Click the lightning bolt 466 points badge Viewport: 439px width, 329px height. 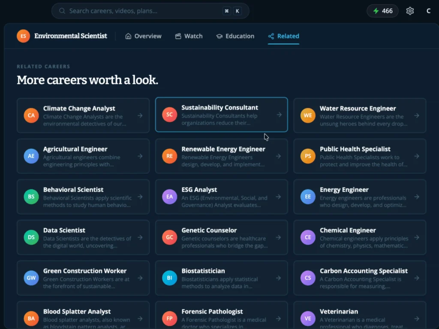click(382, 11)
